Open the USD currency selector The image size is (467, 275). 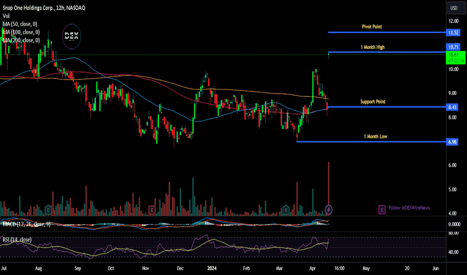455,8
